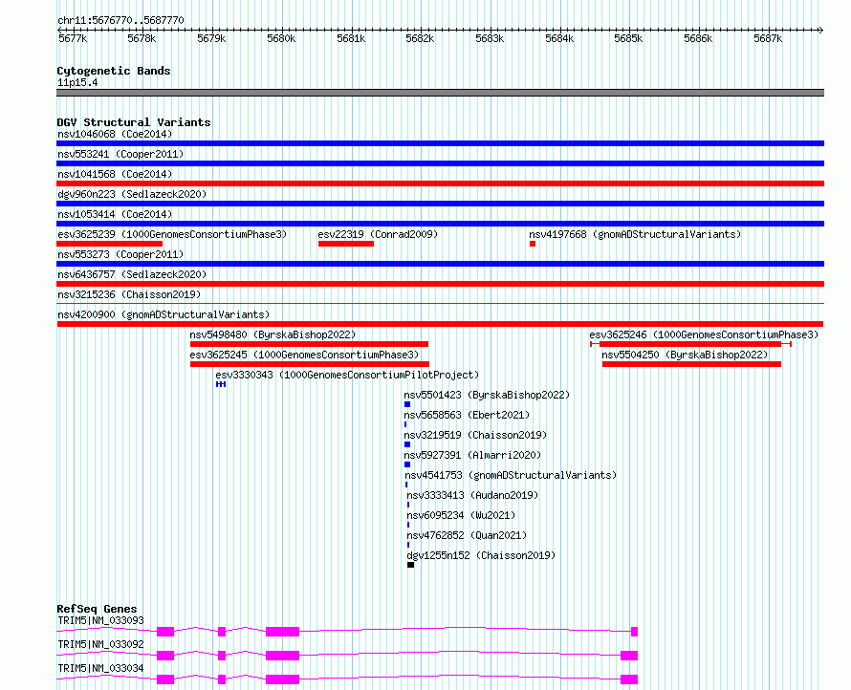The image size is (851, 690).
Task: Open nsv5504250 (ByrskaBishop2022) label
Action: click(x=685, y=355)
